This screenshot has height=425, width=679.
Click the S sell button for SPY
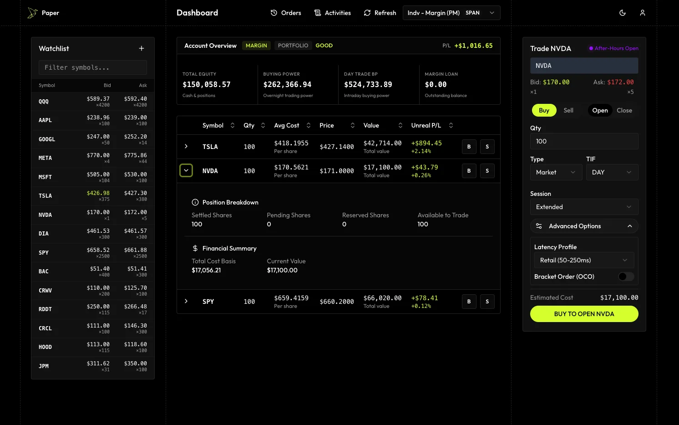487,302
